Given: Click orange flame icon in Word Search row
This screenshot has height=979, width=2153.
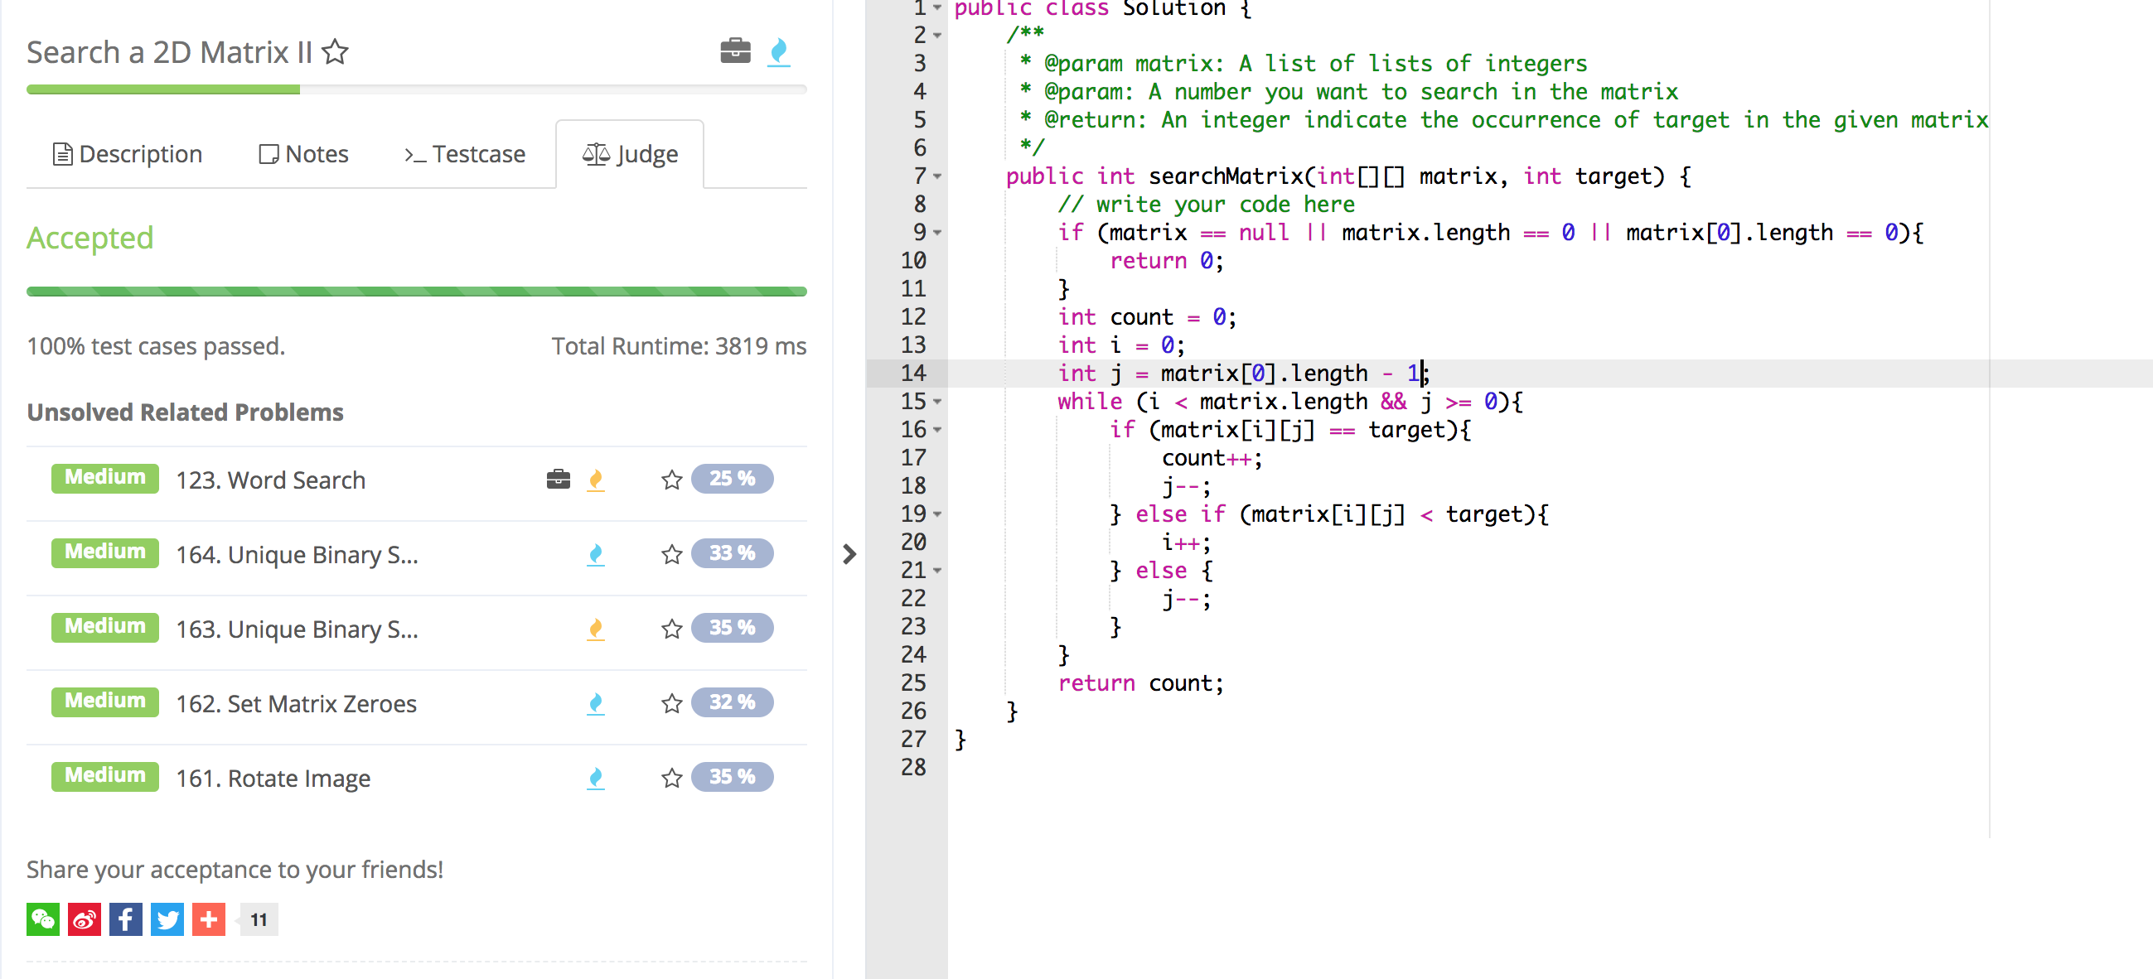Looking at the screenshot, I should click(595, 480).
